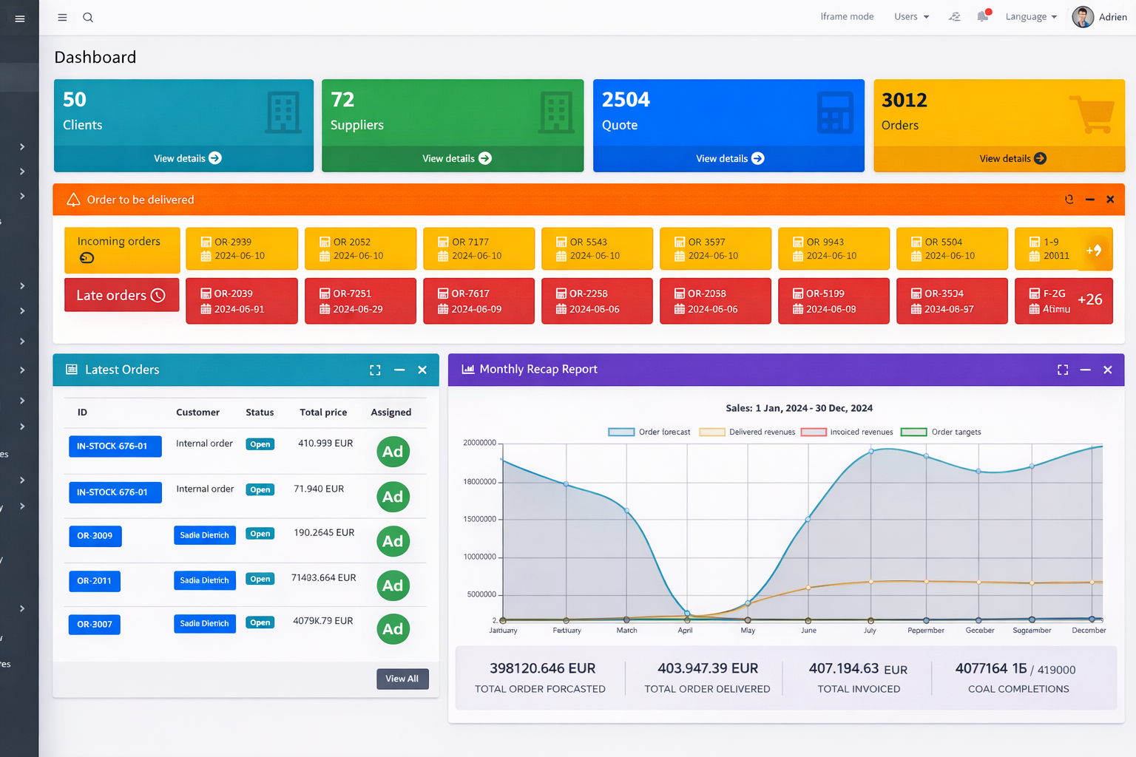
Task: Maximize the Latest Orders panel
Action: [x=375, y=370]
